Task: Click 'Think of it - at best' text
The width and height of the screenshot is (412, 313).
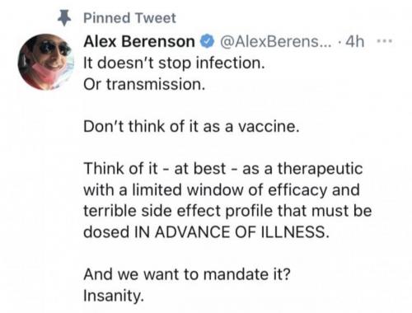Action: [x=154, y=168]
